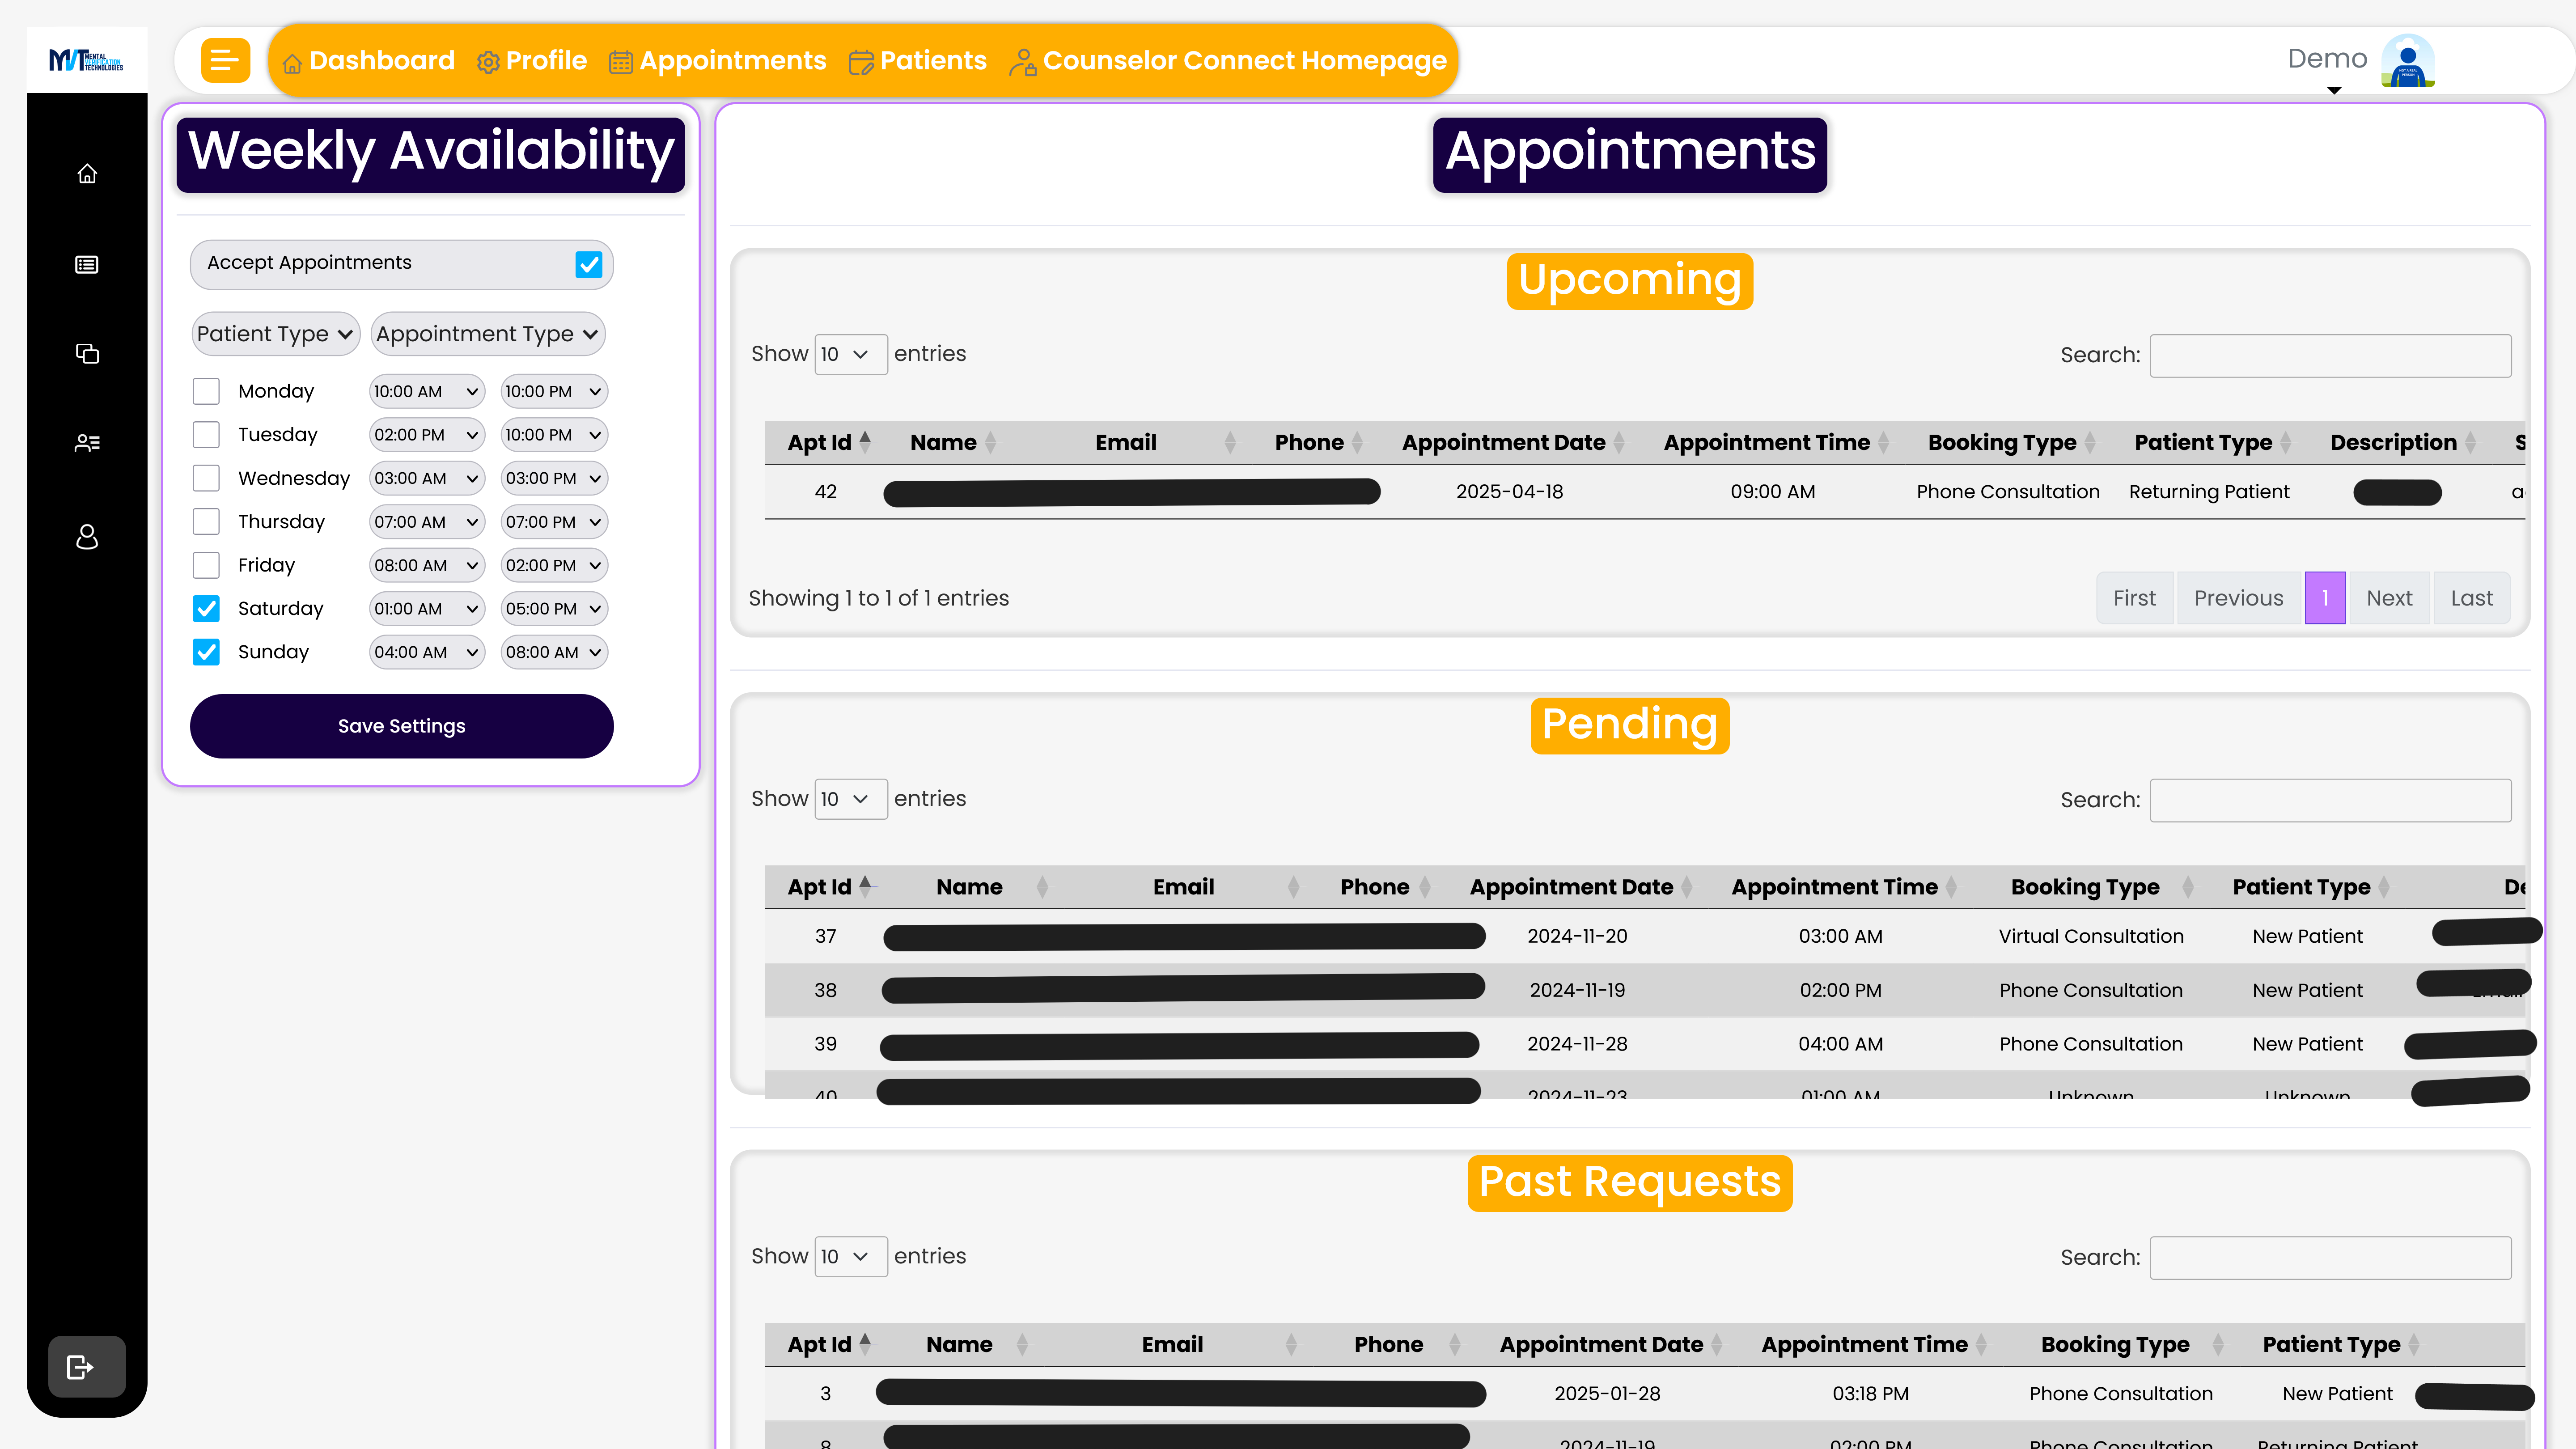The width and height of the screenshot is (2576, 1449).
Task: Toggle the orange hamburger menu button
Action: [225, 60]
